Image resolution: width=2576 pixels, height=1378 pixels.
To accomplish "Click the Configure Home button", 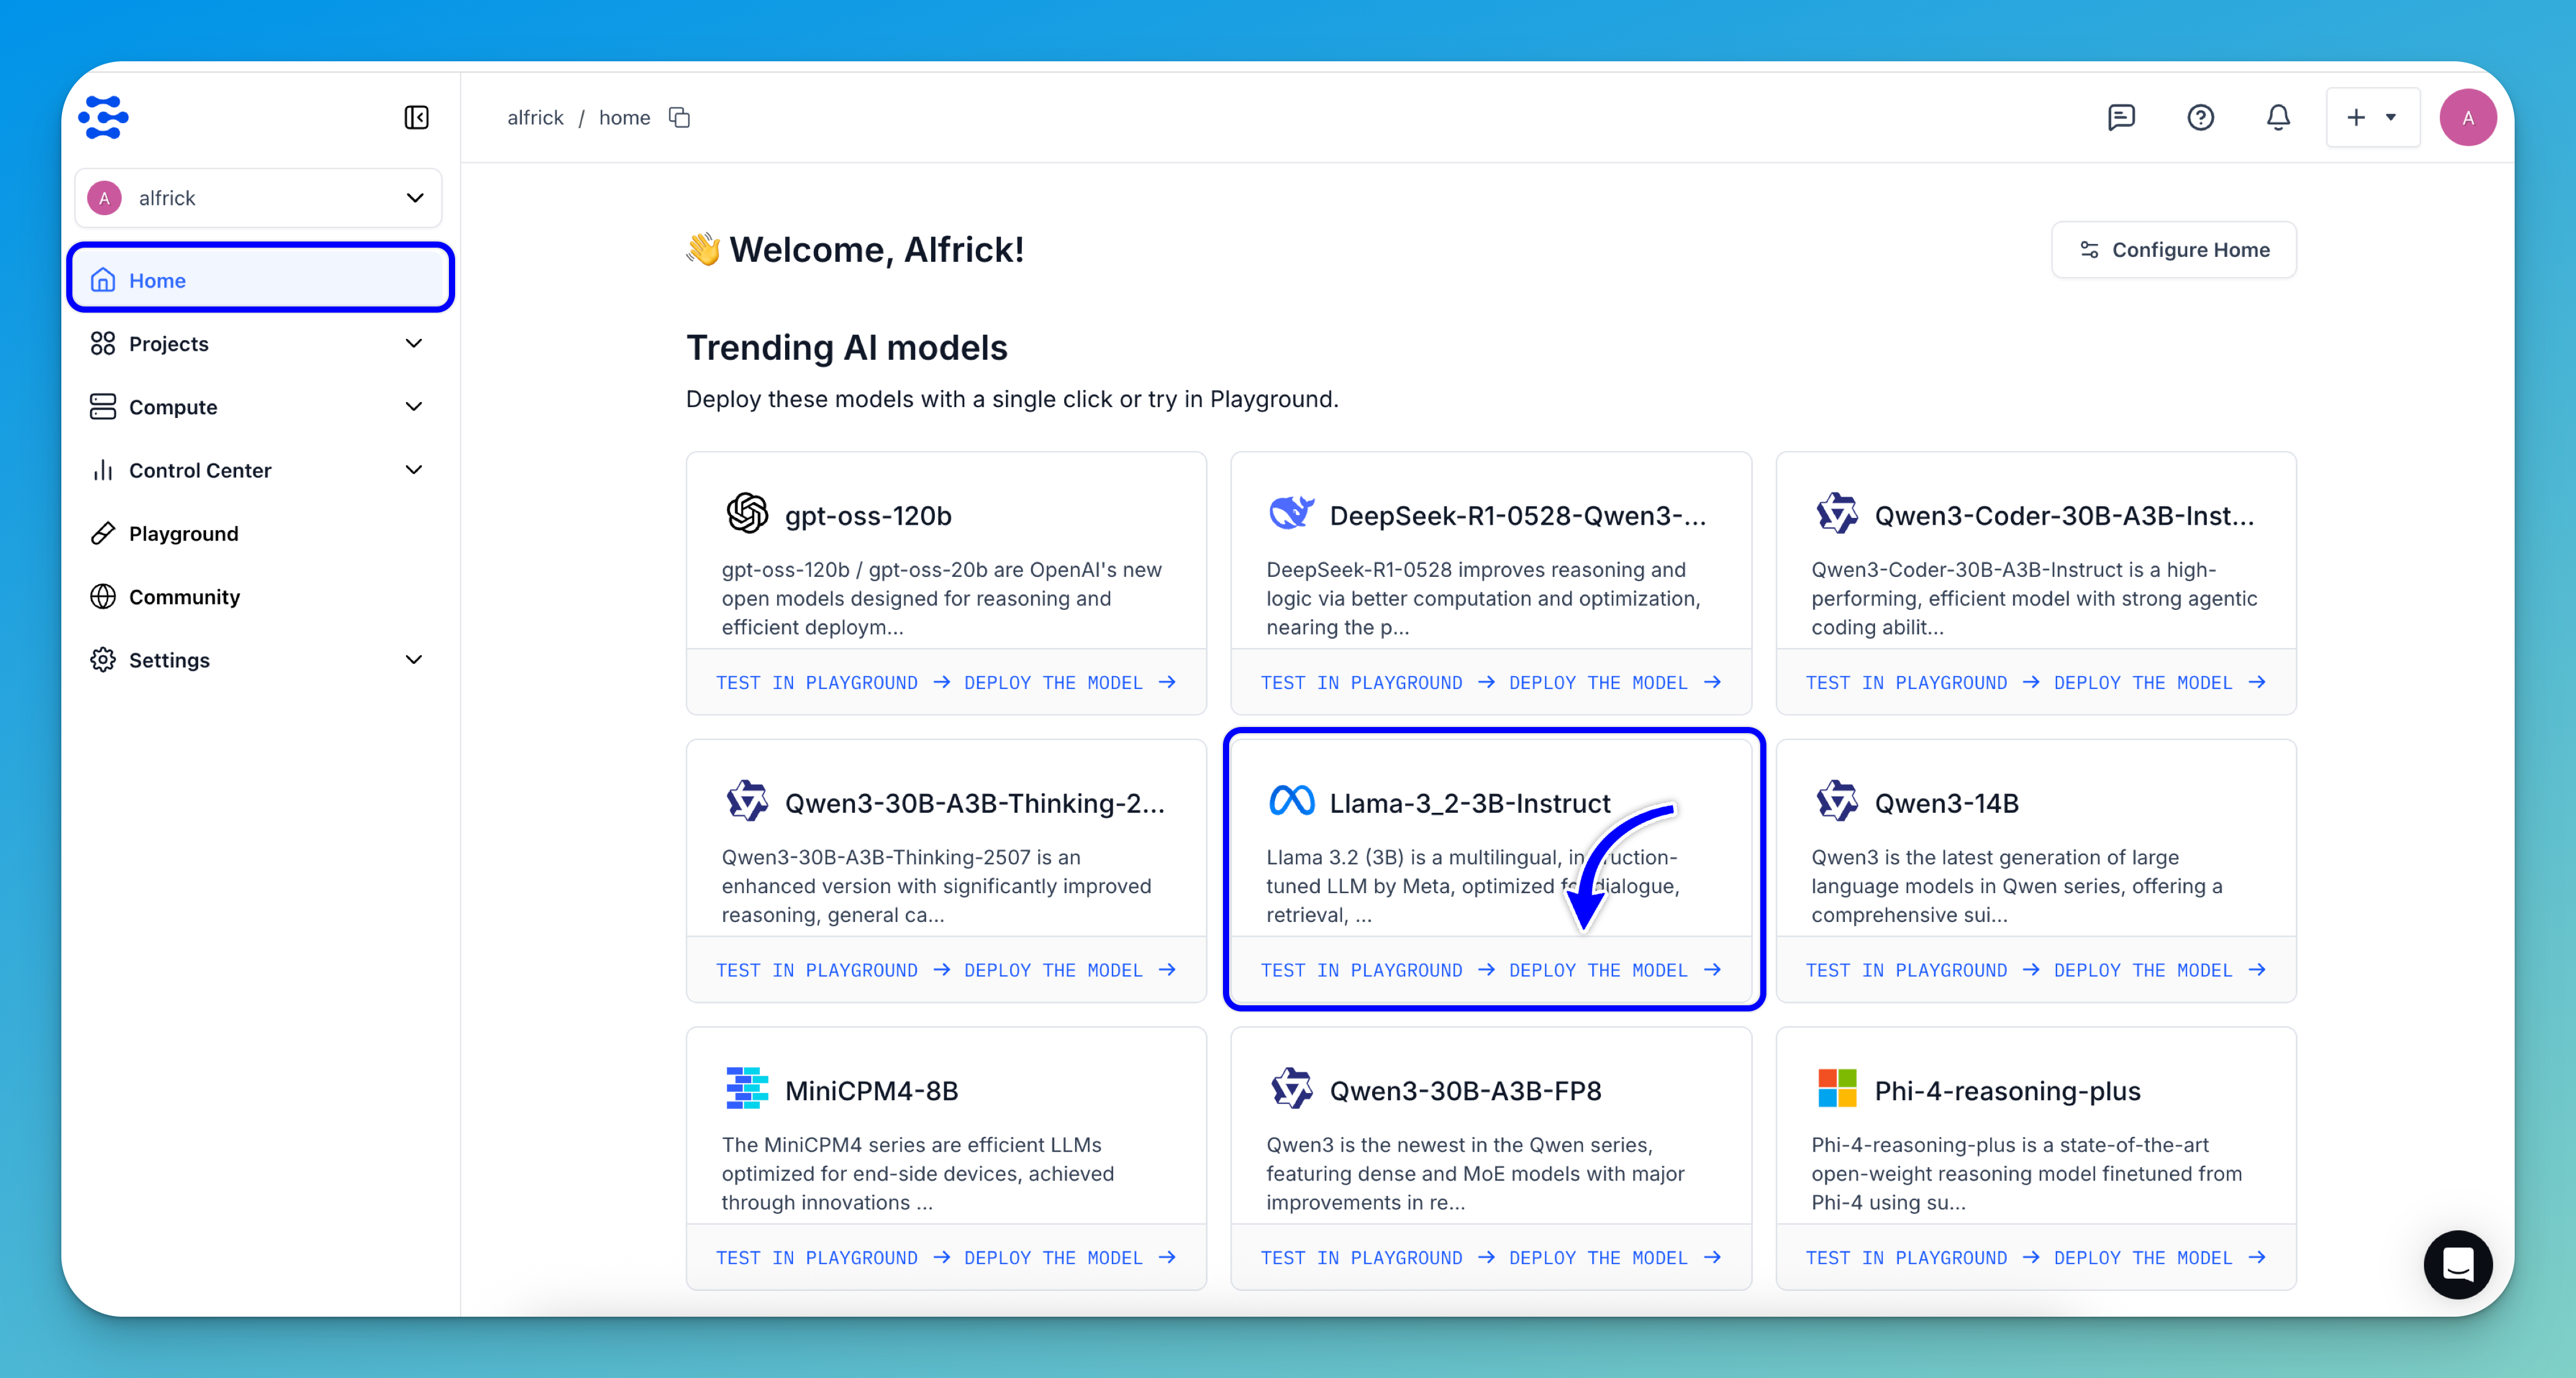I will coord(2174,250).
